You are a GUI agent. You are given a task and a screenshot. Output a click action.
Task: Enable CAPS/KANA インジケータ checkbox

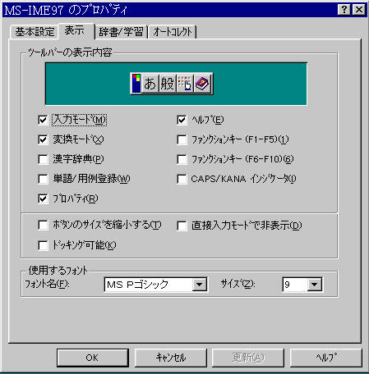coord(182,179)
